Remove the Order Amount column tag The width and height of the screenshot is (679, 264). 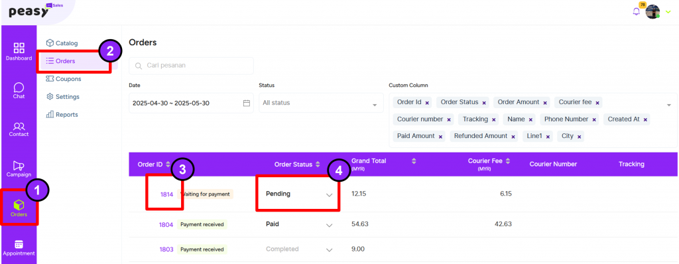tap(545, 103)
